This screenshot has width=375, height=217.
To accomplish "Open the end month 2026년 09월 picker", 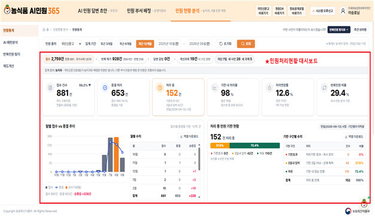I will click(x=199, y=44).
